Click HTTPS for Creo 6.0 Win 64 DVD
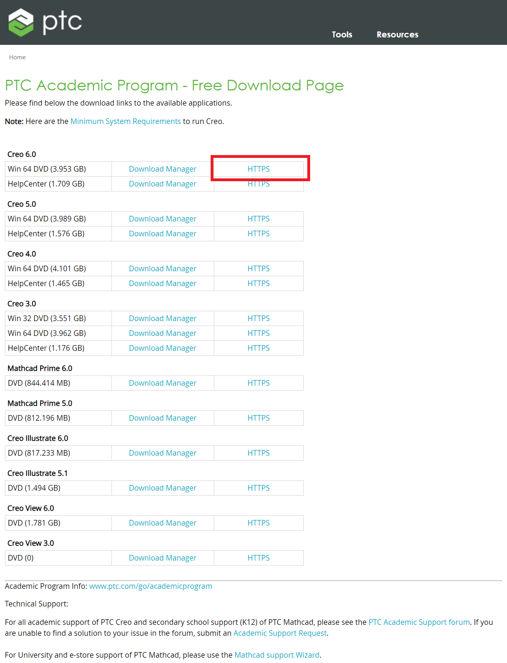This screenshot has height=663, width=507. pos(259,169)
